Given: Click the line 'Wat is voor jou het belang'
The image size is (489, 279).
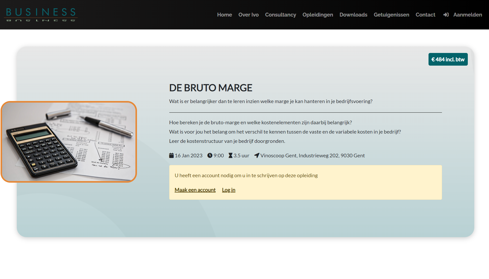Looking at the screenshot, I should [285, 132].
